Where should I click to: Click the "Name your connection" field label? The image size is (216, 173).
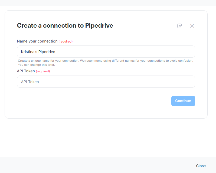(x=37, y=41)
